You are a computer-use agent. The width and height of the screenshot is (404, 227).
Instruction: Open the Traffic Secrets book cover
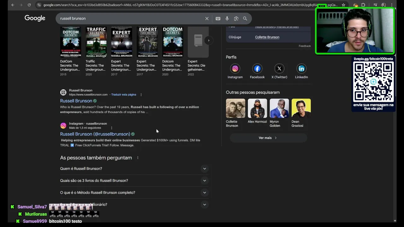tap(96, 42)
